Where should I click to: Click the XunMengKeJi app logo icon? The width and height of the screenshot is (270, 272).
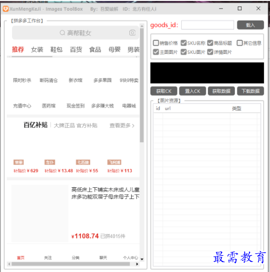coord(6,9)
